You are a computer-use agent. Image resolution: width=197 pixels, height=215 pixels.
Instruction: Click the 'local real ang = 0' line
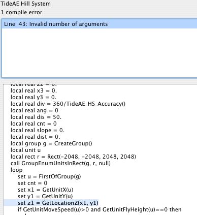[35, 110]
